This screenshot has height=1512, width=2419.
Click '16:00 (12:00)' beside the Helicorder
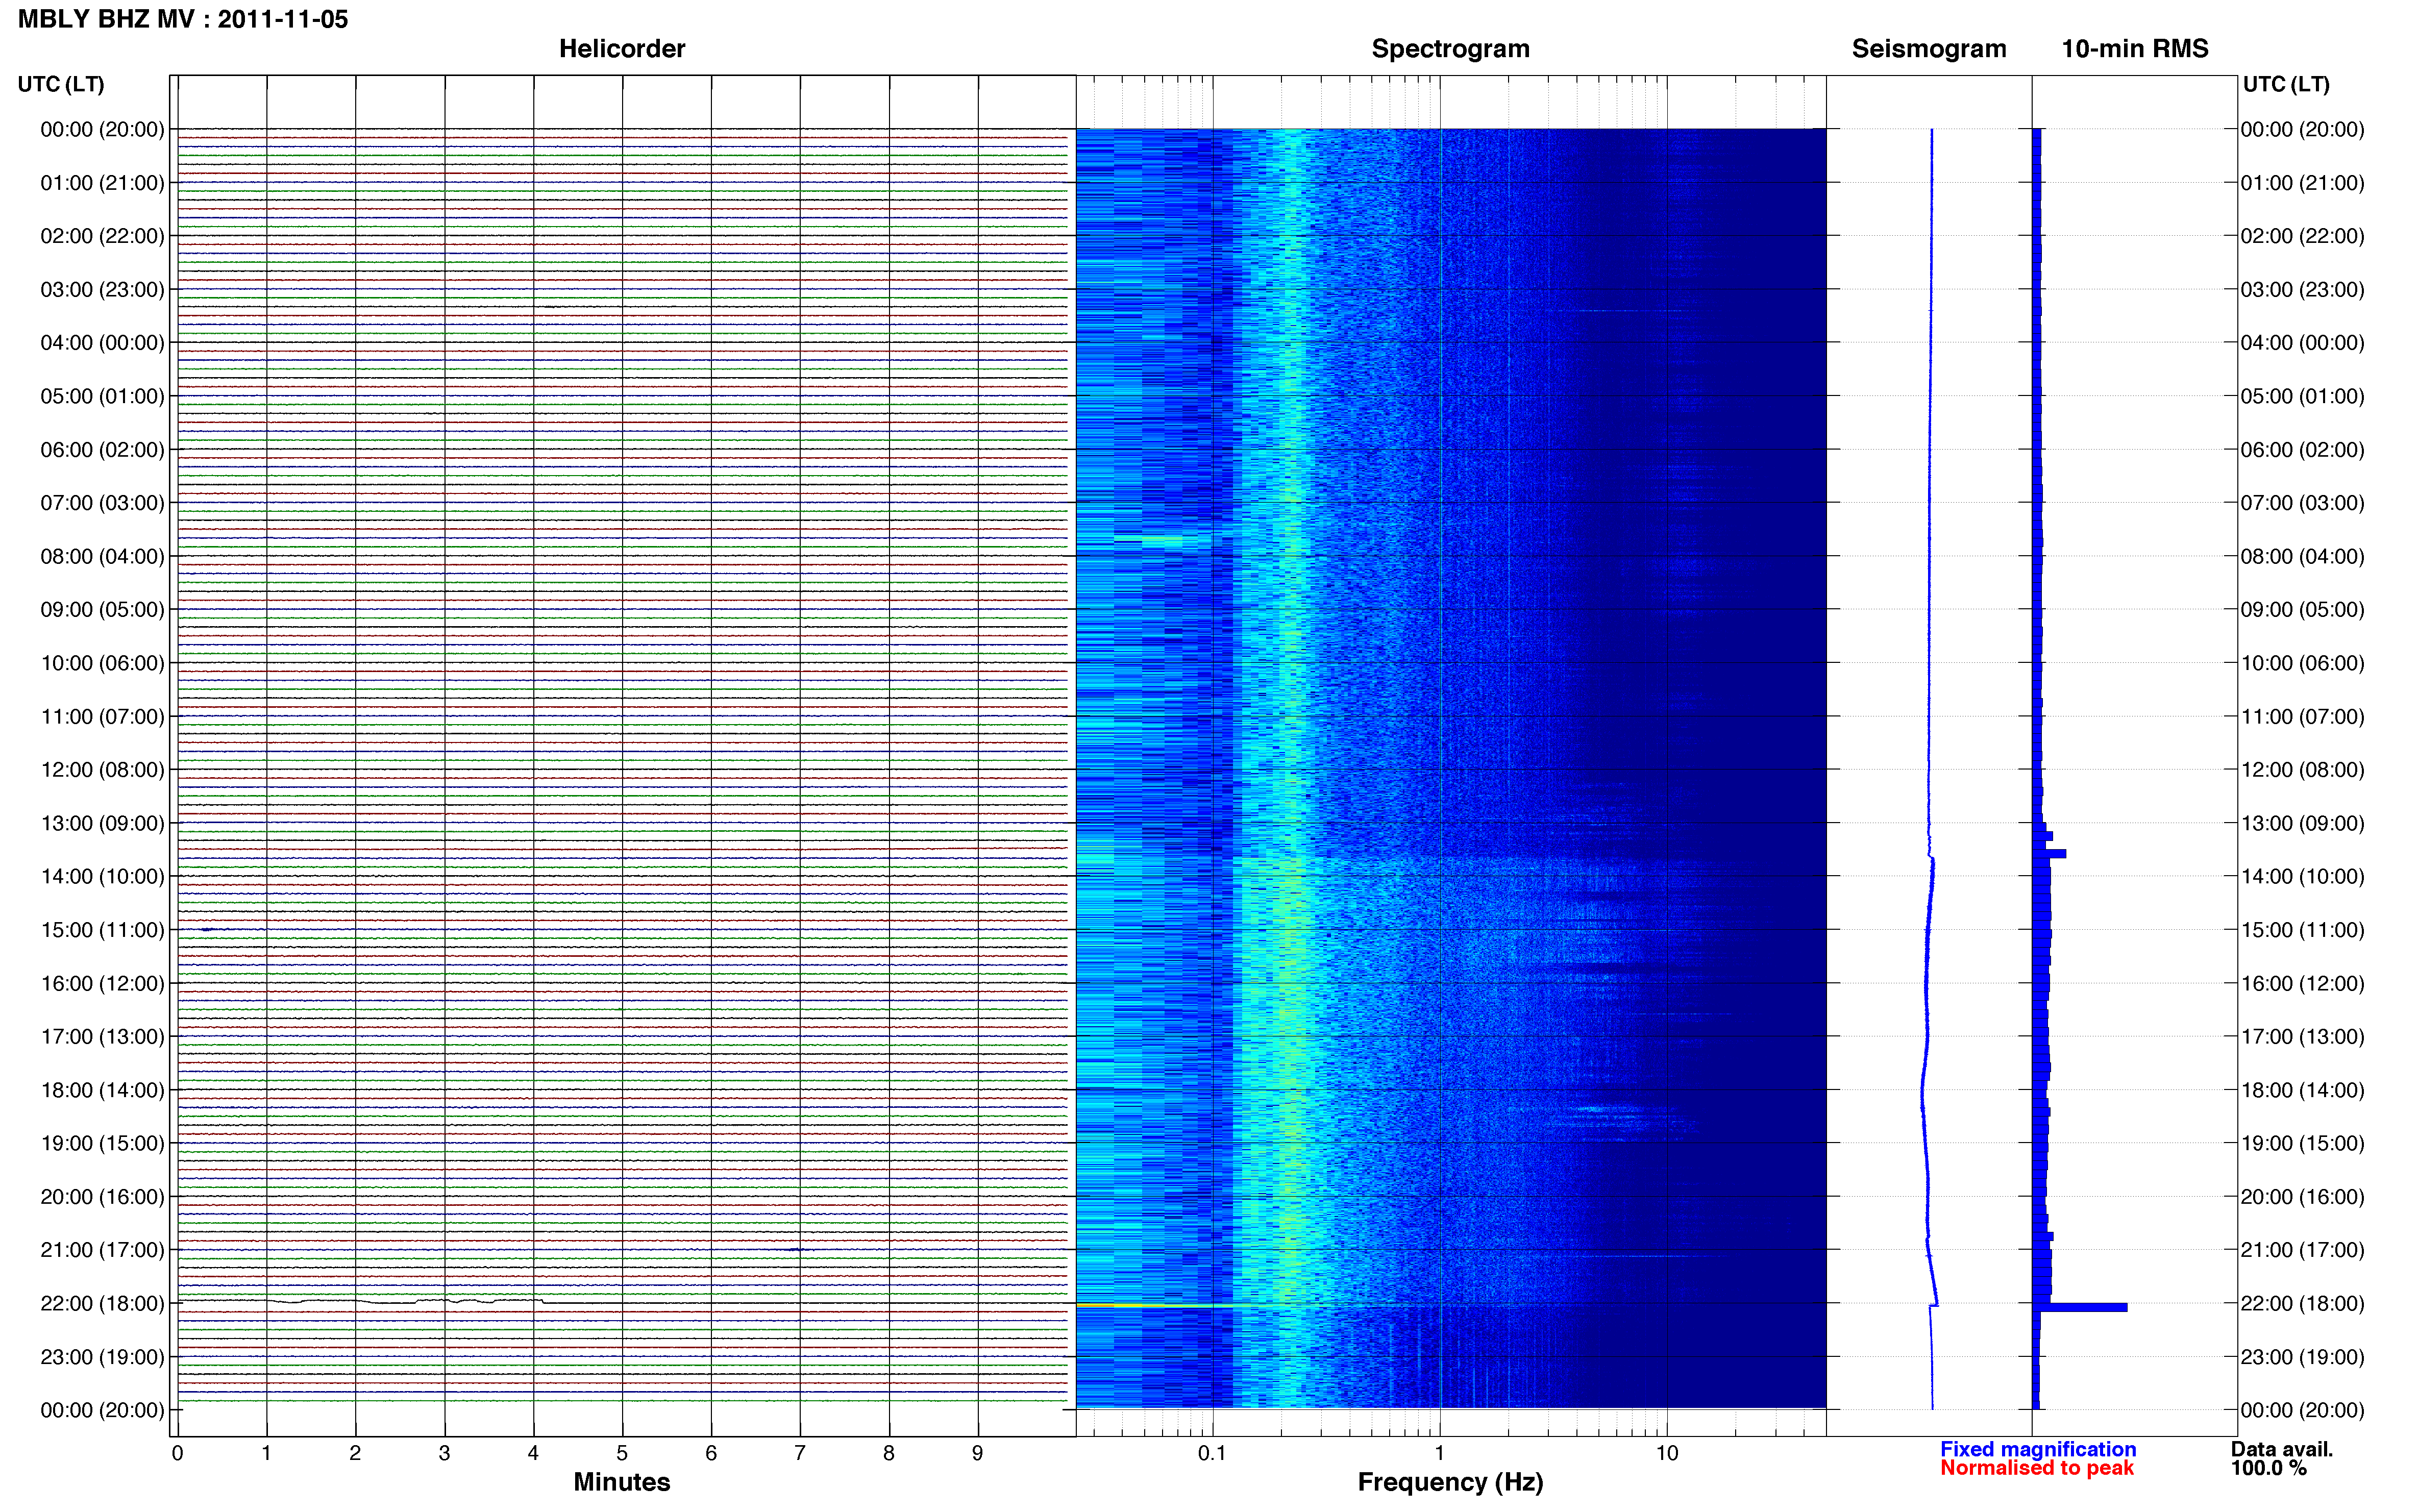[102, 983]
